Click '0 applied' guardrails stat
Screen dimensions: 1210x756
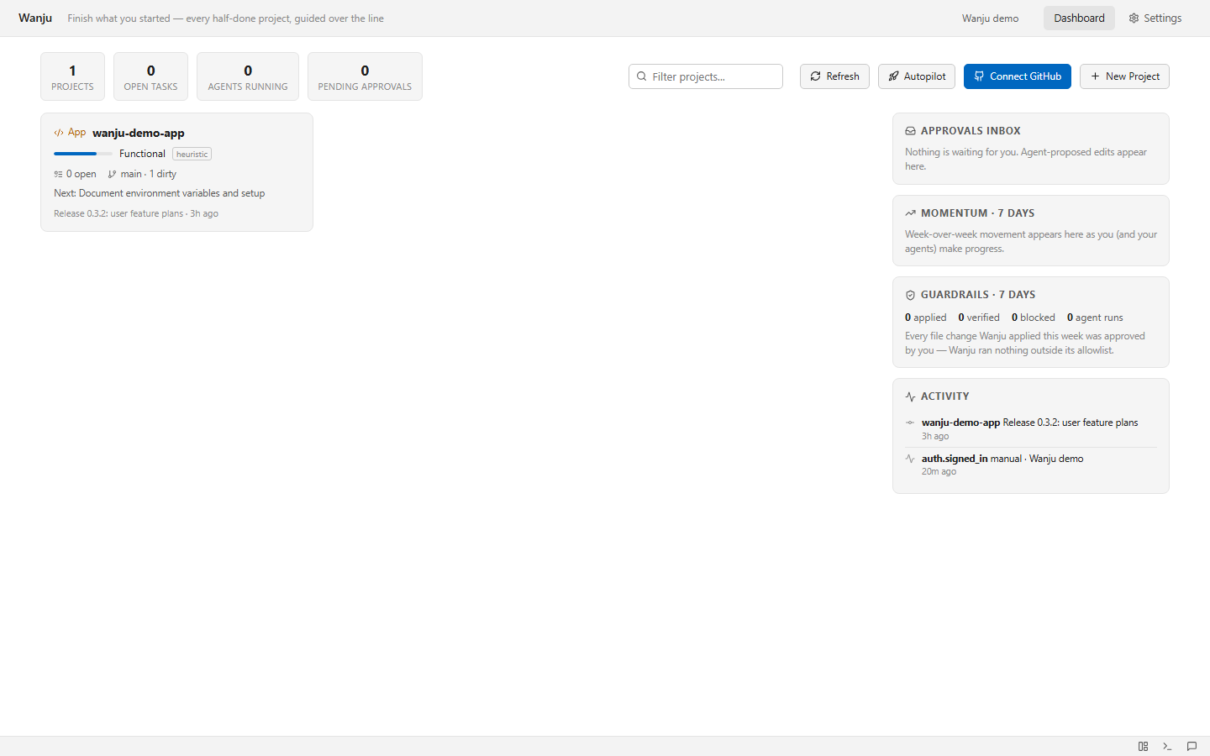926,318
